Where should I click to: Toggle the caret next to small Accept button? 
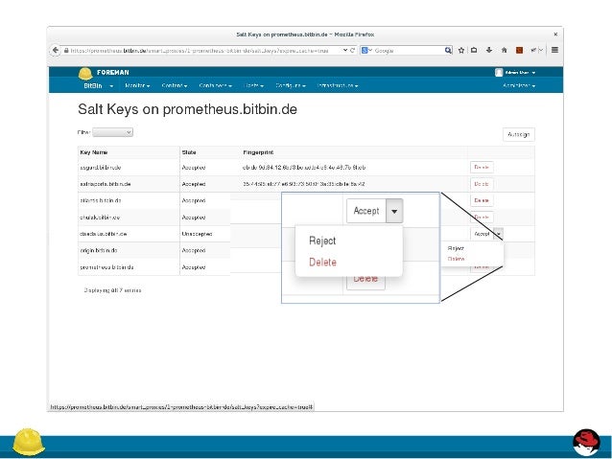click(x=499, y=234)
